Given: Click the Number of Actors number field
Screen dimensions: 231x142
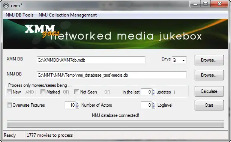Looking at the screenshot, I should click(70, 105).
